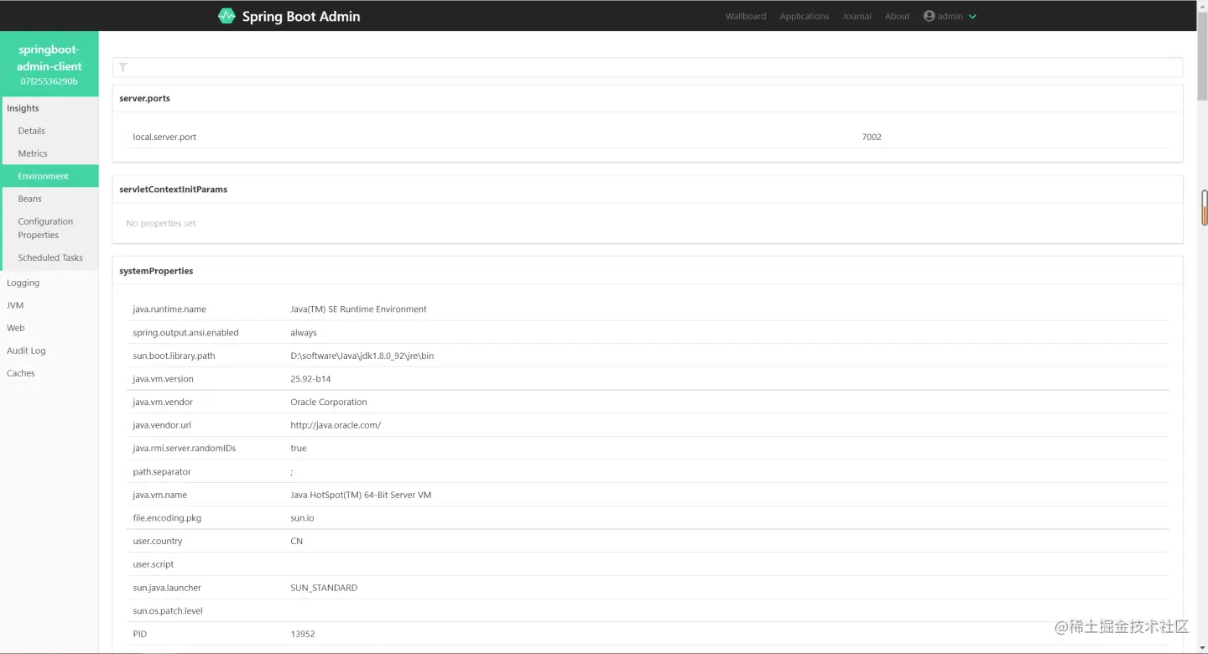Click the filter funnel icon in search bar
Screen dimensions: 1208x654
123,67
